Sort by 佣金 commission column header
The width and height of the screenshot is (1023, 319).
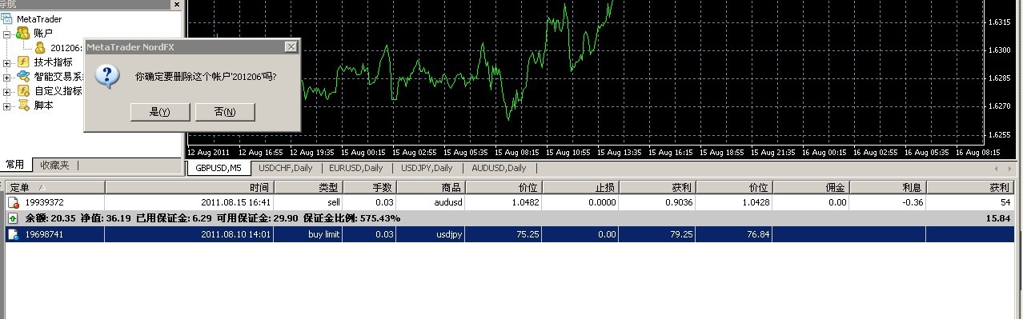pyautogui.click(x=811, y=187)
